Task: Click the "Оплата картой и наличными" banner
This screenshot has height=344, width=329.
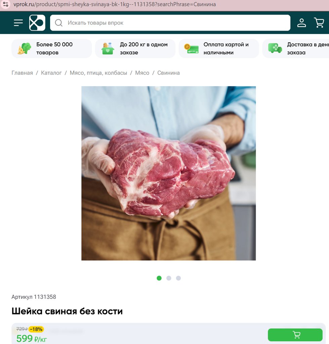Action: 219,48
